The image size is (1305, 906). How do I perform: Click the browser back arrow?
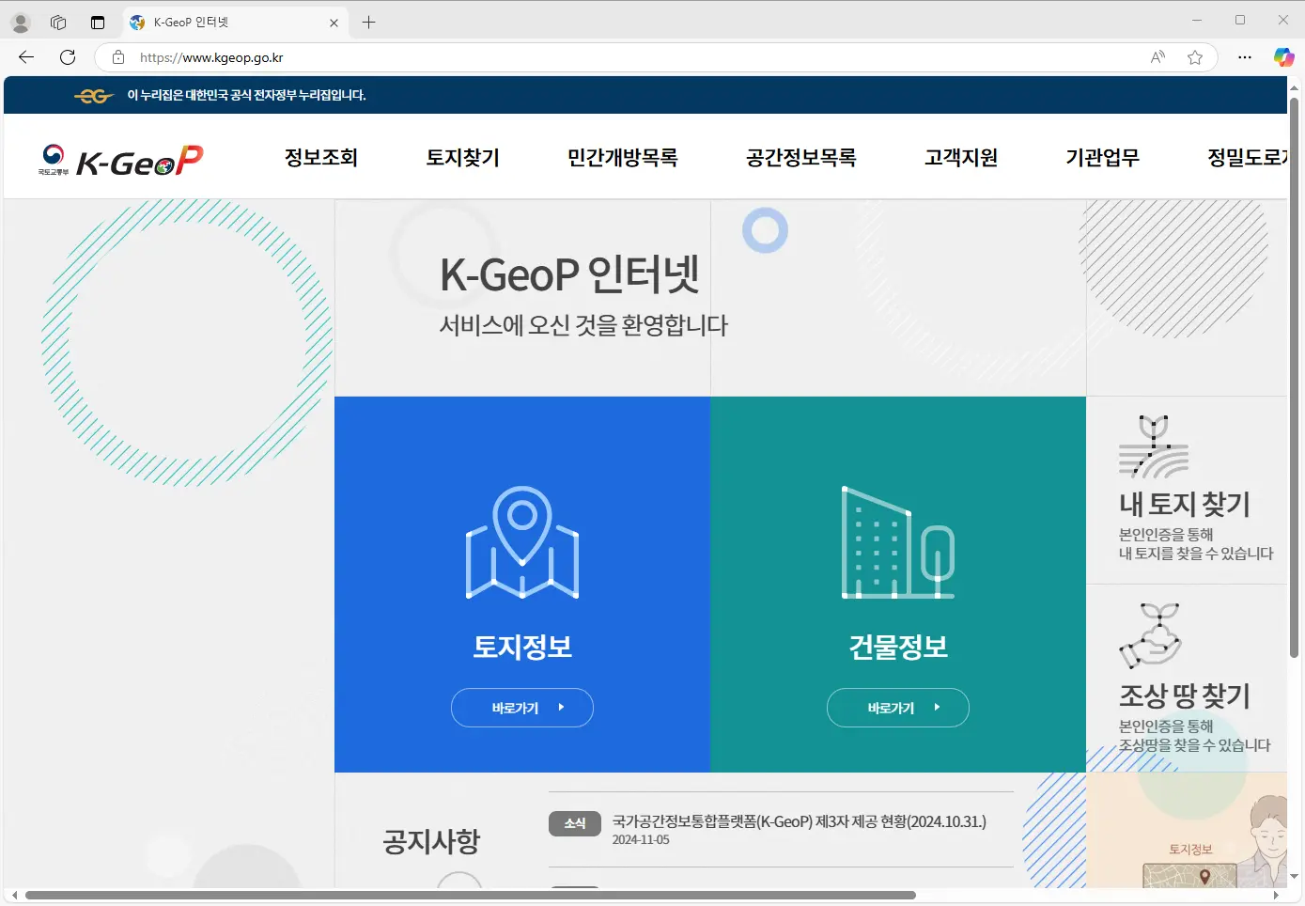tap(26, 57)
